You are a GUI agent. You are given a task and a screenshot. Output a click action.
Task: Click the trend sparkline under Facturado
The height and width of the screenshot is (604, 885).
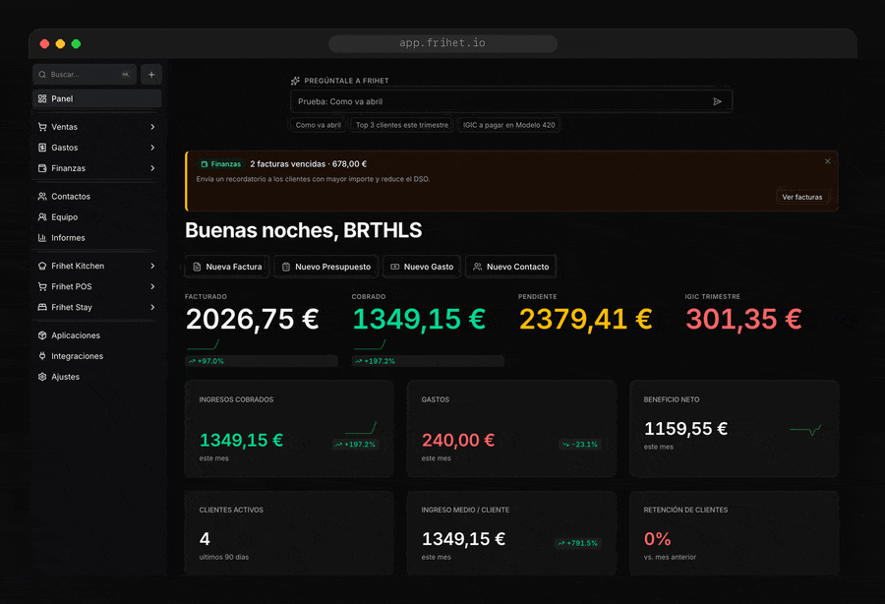204,344
